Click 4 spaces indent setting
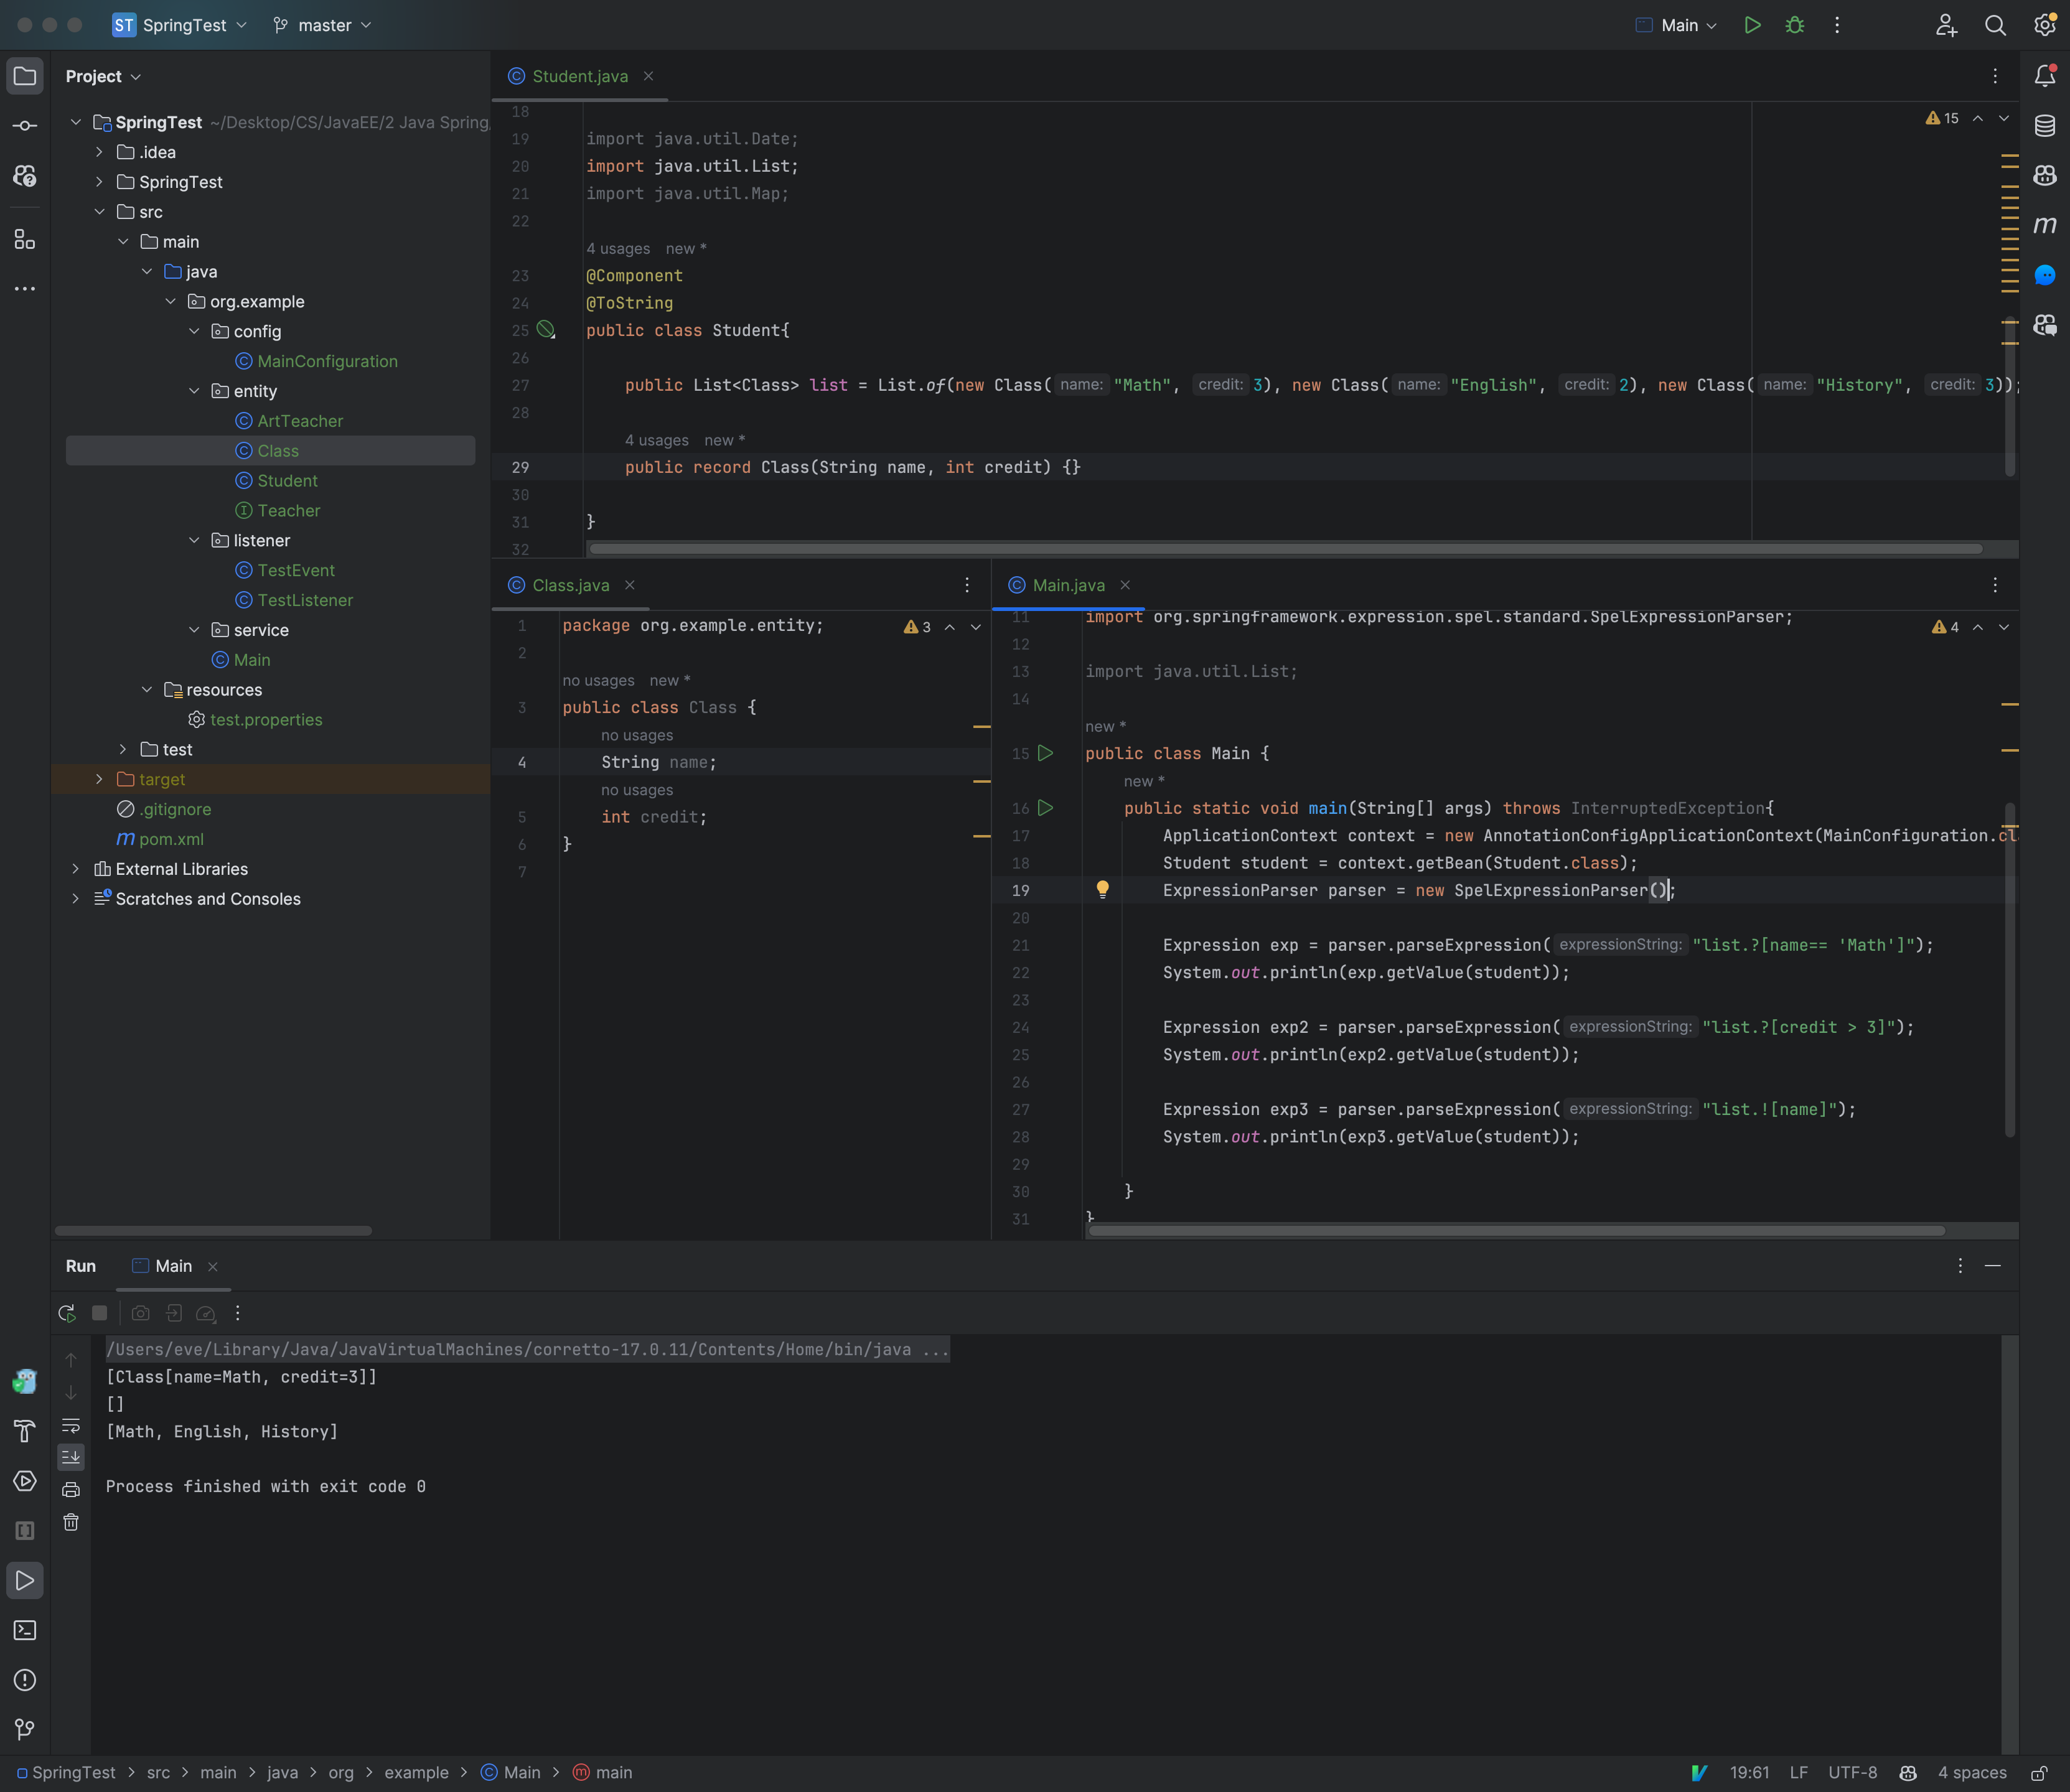The height and width of the screenshot is (1792, 2070). (1972, 1772)
